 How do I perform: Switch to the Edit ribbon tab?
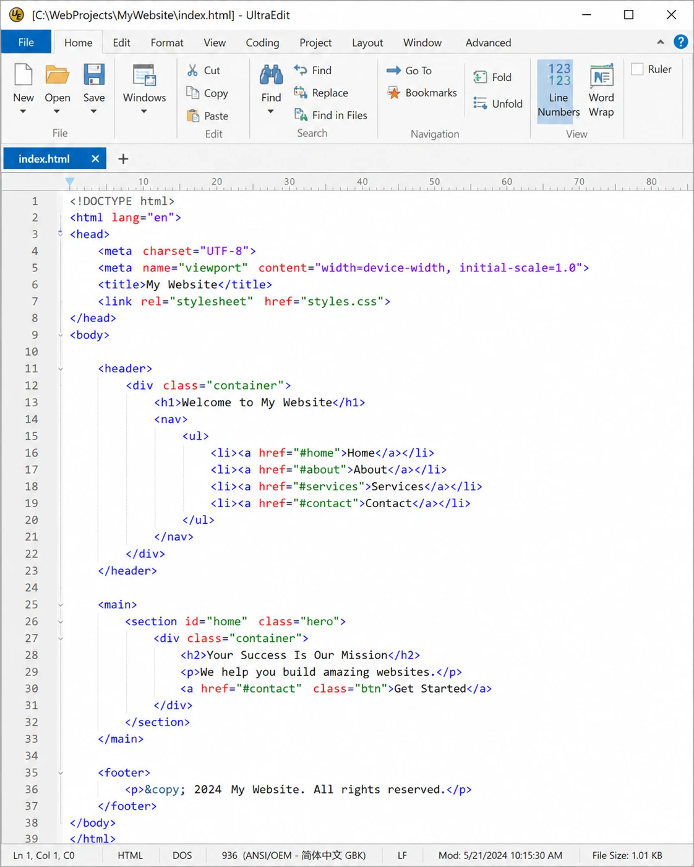[x=121, y=43]
